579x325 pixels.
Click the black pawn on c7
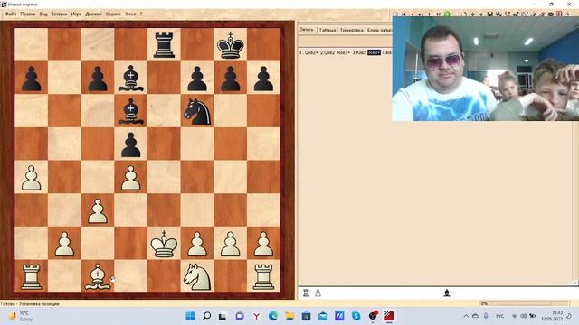point(98,79)
